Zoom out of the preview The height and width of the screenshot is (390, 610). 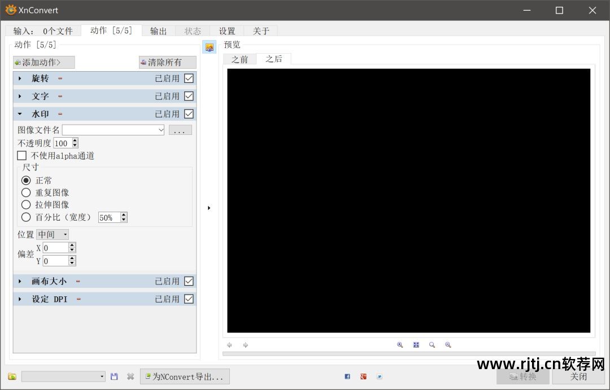[448, 345]
